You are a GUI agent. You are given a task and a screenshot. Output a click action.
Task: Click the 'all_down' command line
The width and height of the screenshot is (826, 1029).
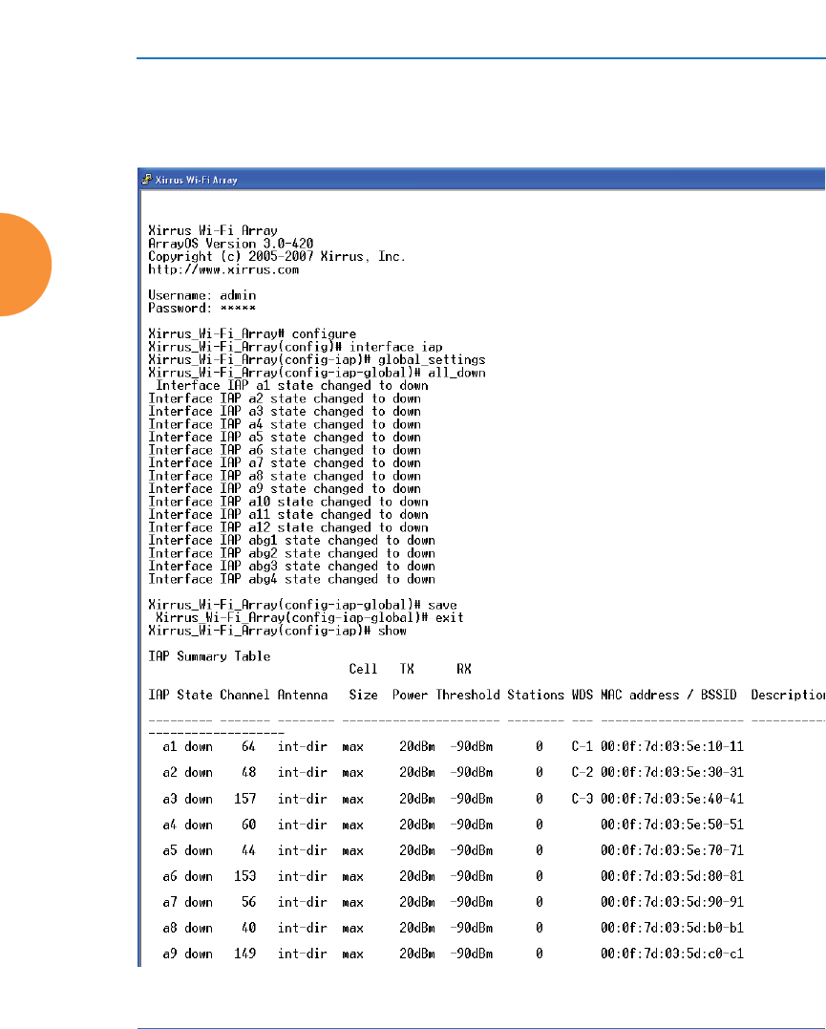(317, 373)
